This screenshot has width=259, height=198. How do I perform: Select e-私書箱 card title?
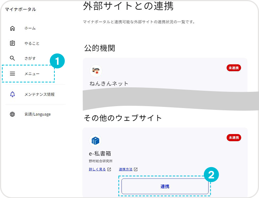pos(100,154)
